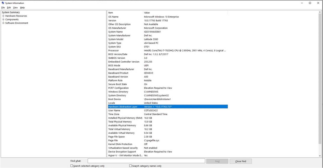The image size is (323, 168).
Task: Open the View menu
Action: click(15, 7)
